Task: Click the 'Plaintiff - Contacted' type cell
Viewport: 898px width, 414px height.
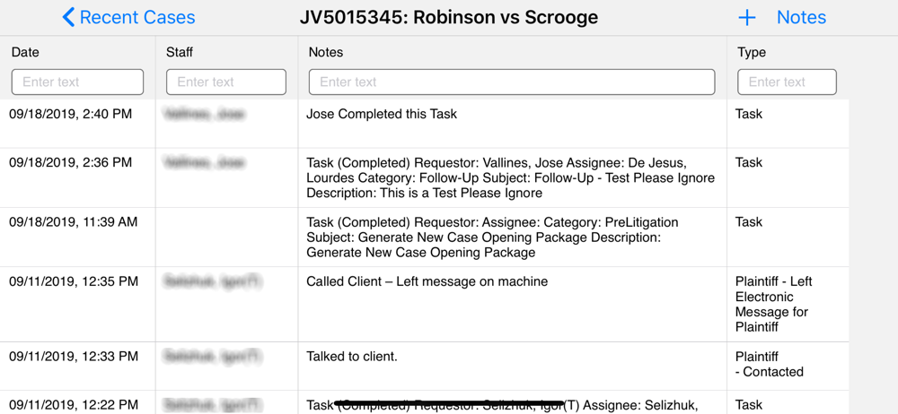Action: (x=770, y=364)
